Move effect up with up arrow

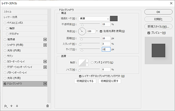(x=11, y=106)
